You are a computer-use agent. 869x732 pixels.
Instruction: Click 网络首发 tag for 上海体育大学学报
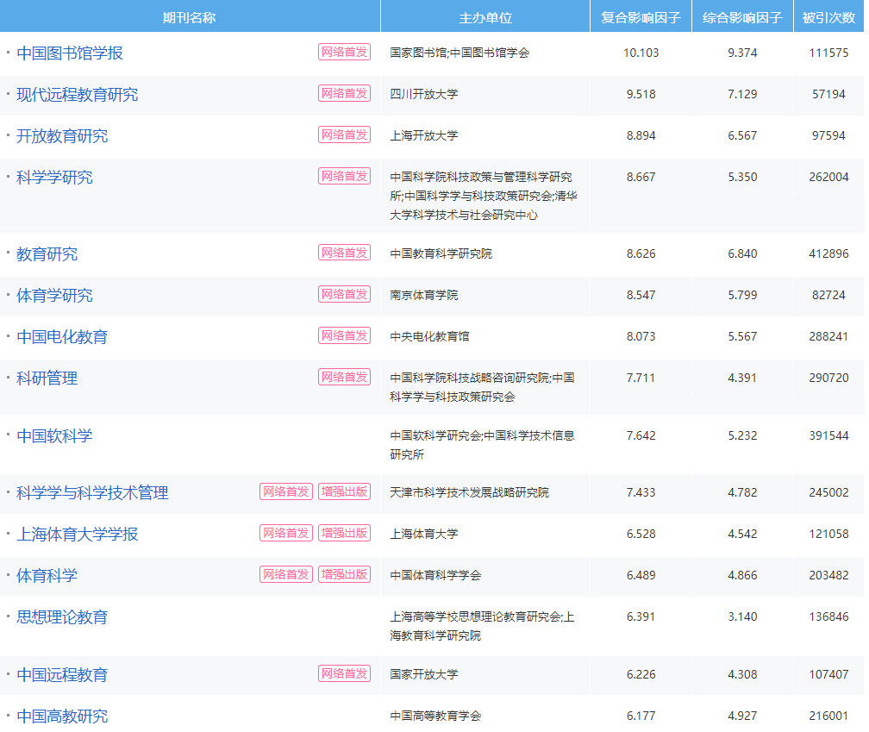pyautogui.click(x=286, y=533)
